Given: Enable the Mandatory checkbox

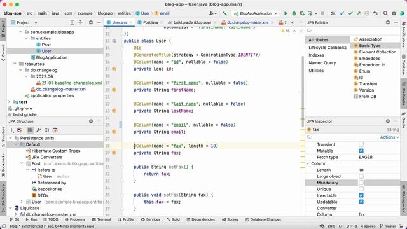Looking at the screenshot, I should [x=361, y=183].
